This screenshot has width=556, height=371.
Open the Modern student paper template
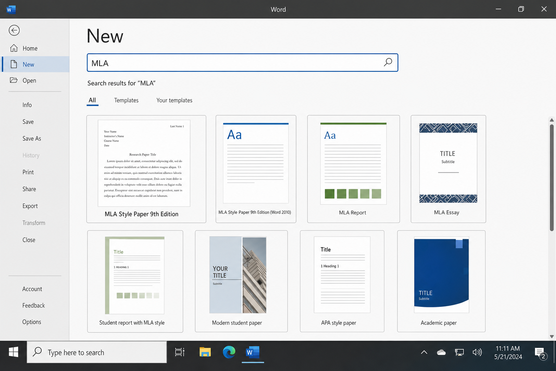coord(241,281)
